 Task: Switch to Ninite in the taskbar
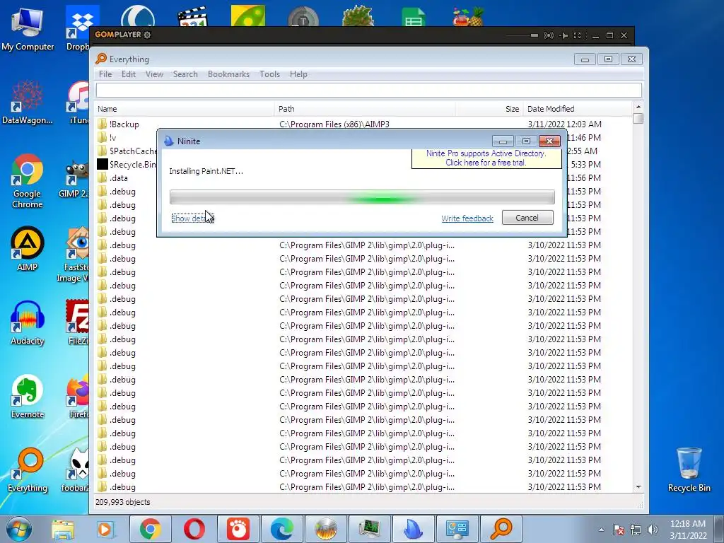(x=413, y=529)
